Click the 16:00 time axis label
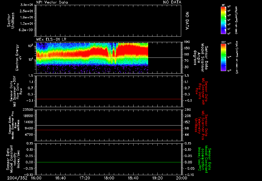 (x=36, y=178)
